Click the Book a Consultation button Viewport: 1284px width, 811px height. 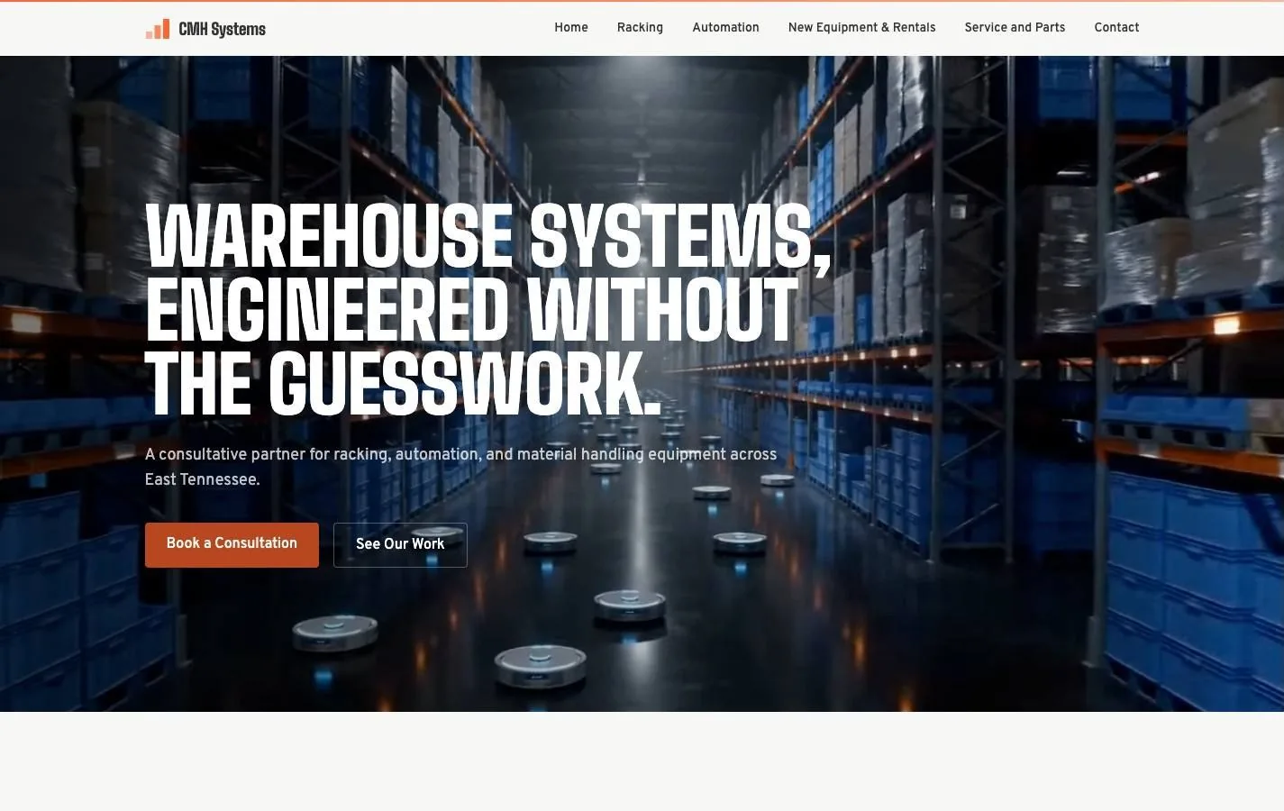tap(232, 544)
